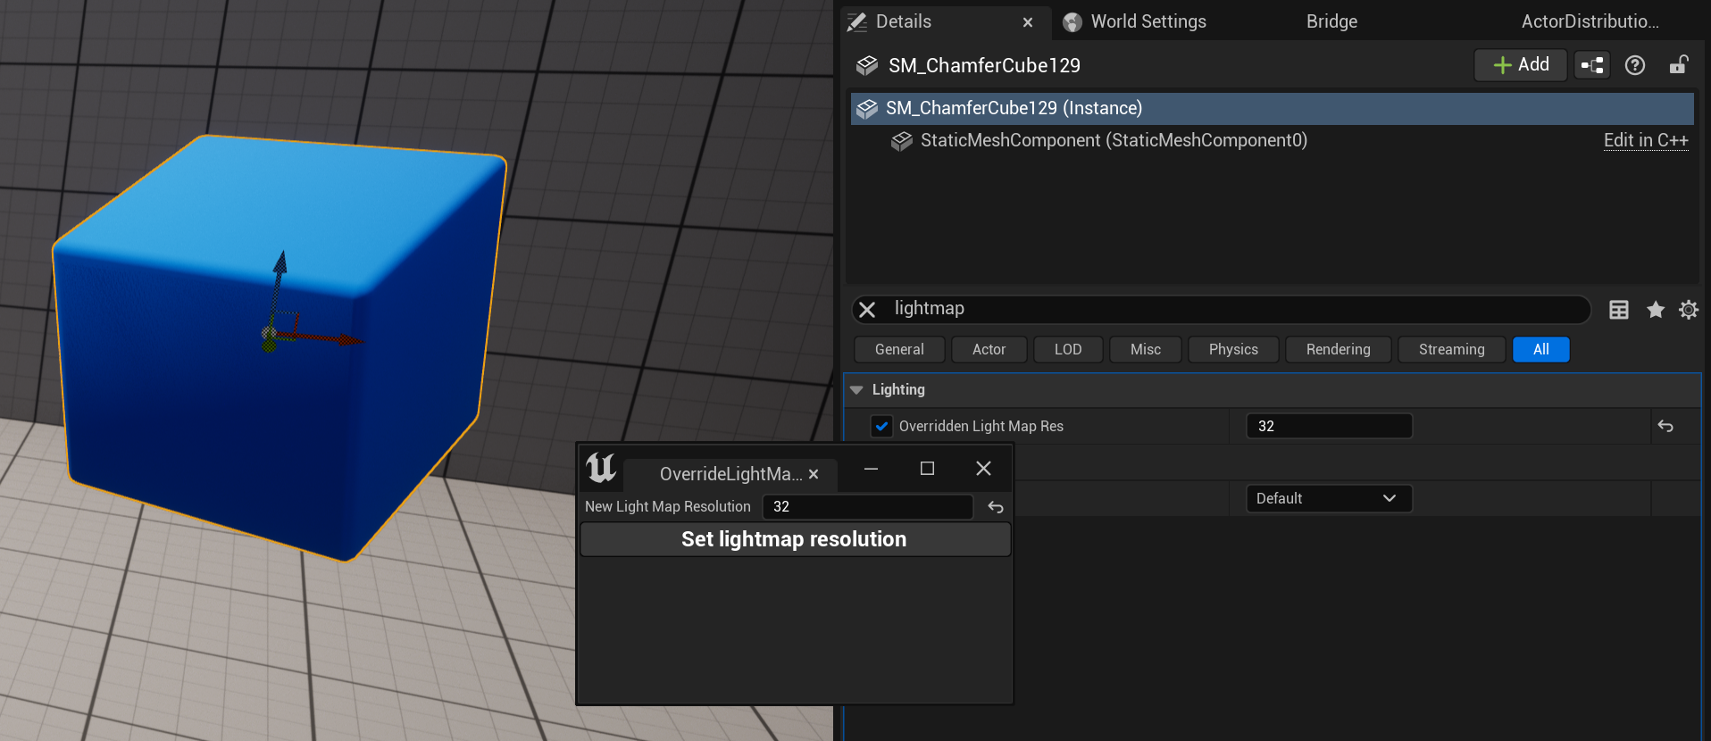
Task: Open the Edit in C++ link
Action: (1646, 140)
